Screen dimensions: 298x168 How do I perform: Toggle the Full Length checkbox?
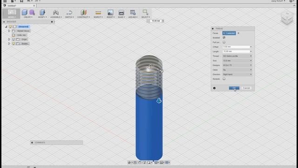coord(224,42)
